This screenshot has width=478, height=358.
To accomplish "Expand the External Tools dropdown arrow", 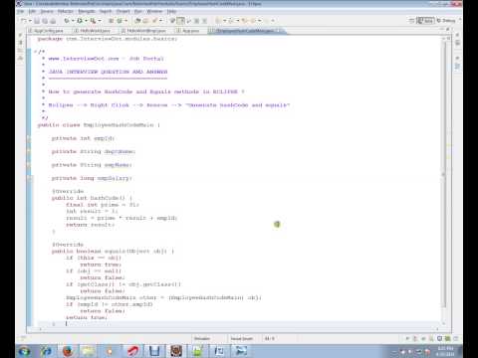I will pyautogui.click(x=99, y=21).
